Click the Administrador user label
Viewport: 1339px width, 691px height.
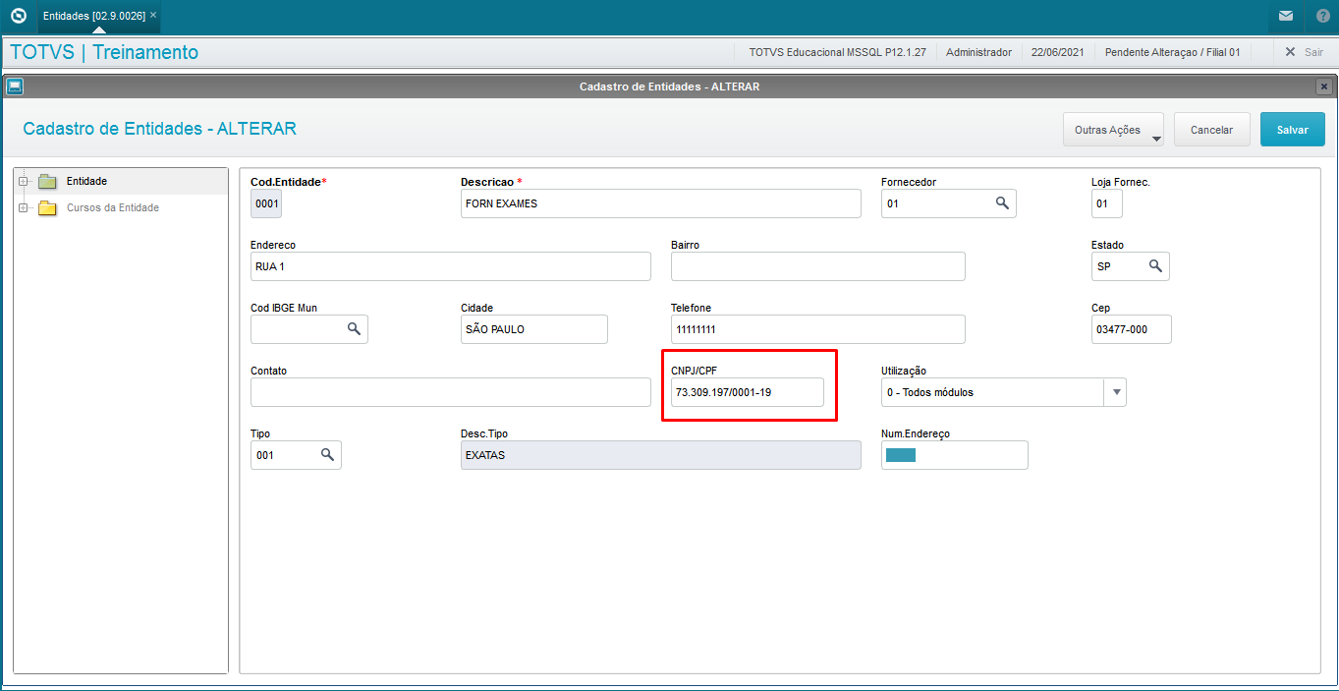click(x=978, y=52)
